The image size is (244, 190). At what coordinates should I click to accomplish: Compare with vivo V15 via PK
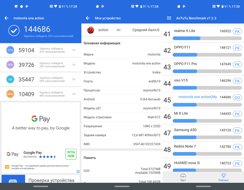point(237,81)
